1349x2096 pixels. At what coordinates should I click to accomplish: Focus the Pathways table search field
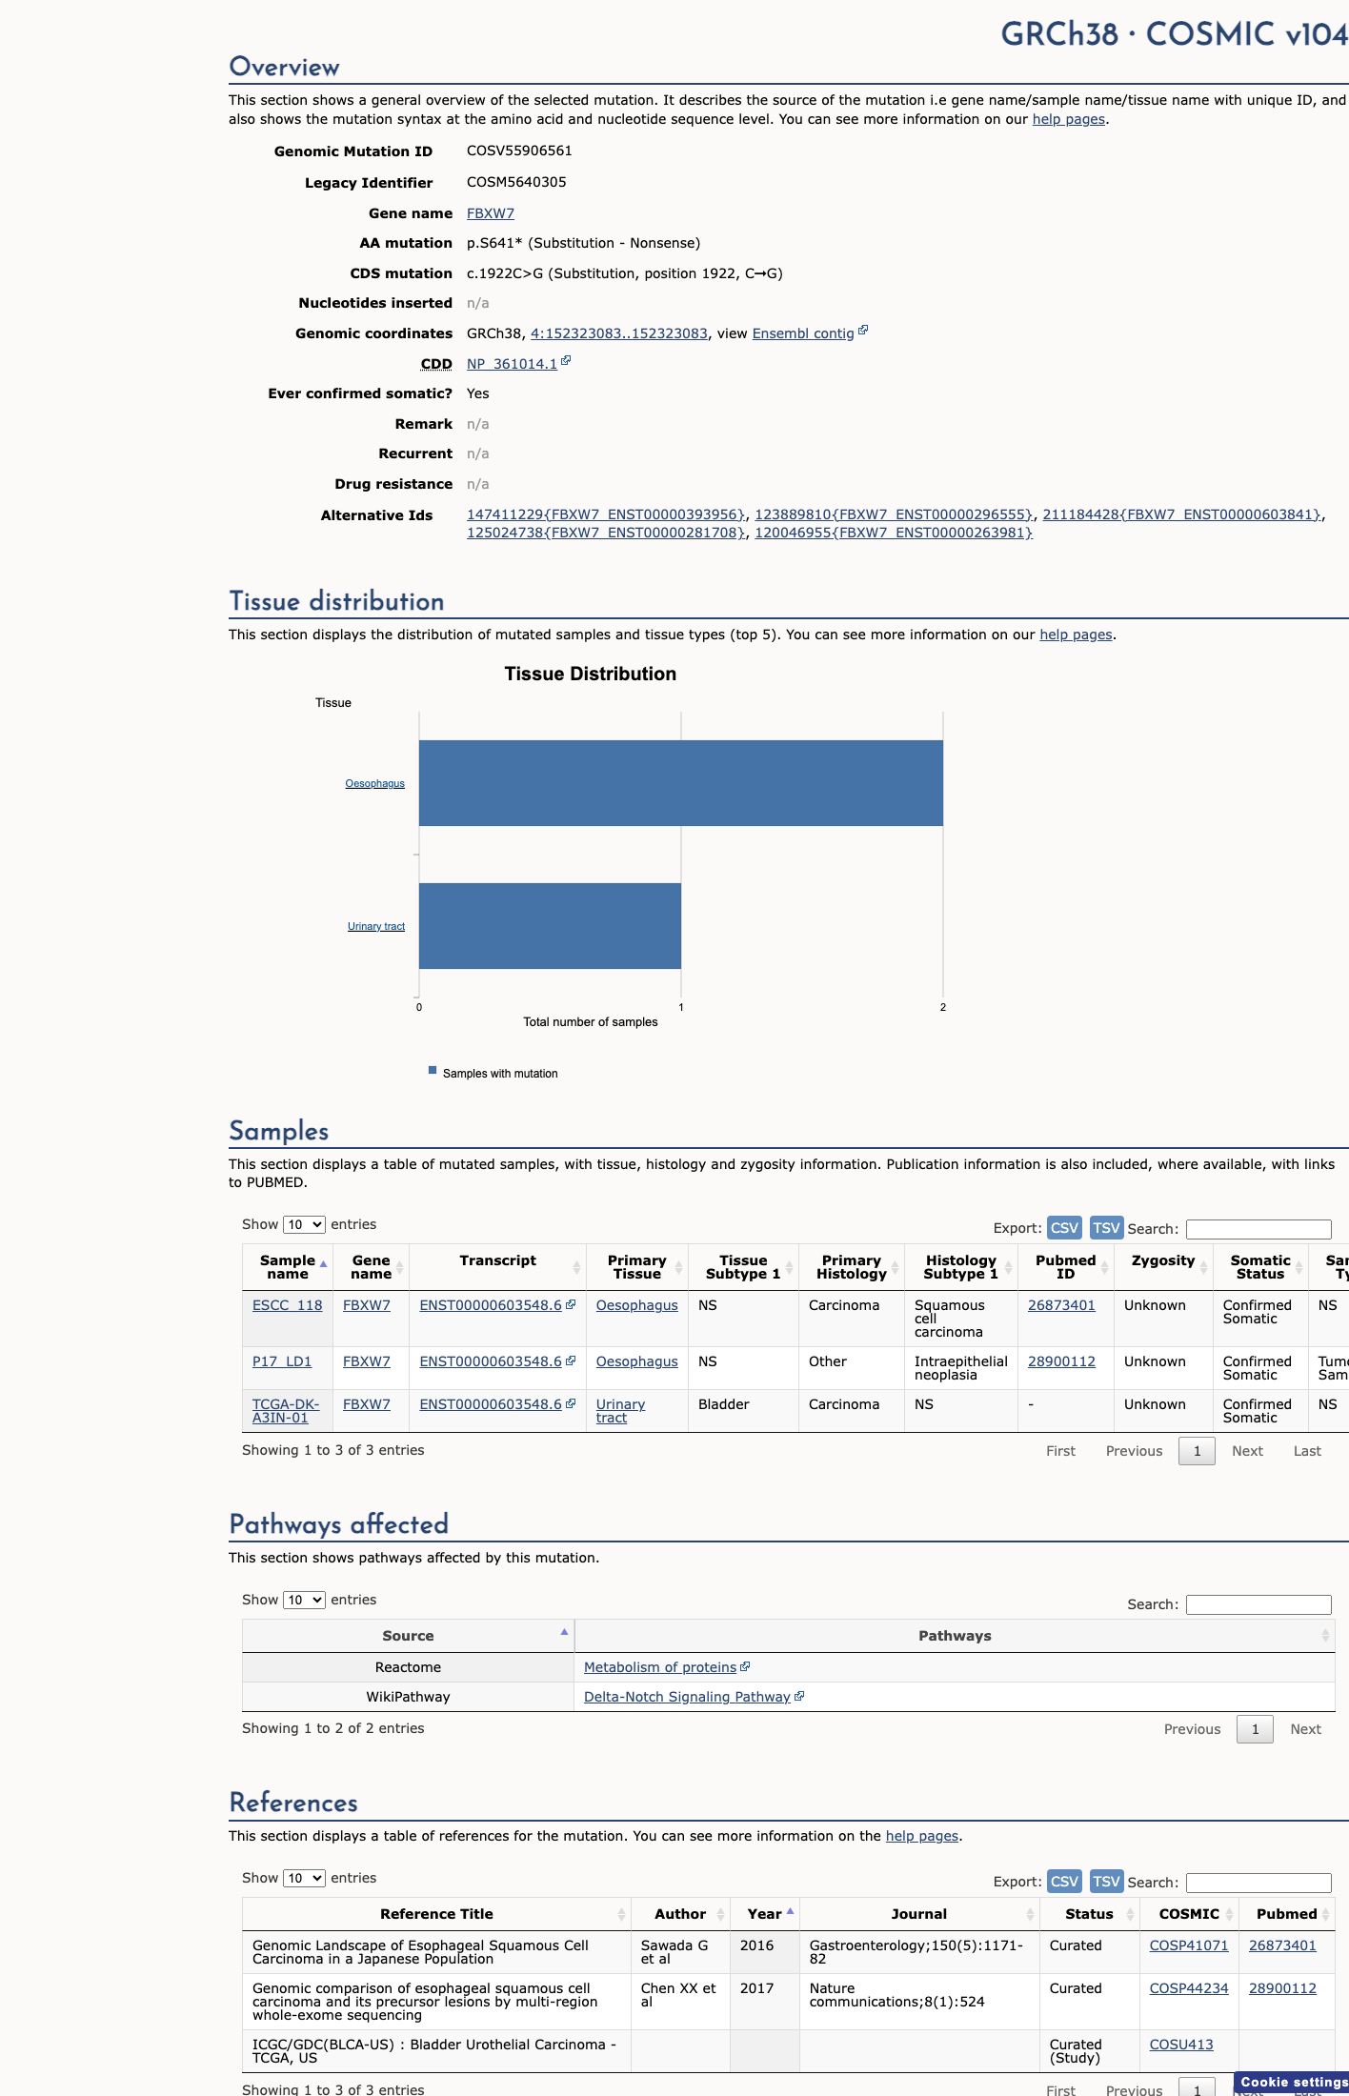pos(1258,1604)
